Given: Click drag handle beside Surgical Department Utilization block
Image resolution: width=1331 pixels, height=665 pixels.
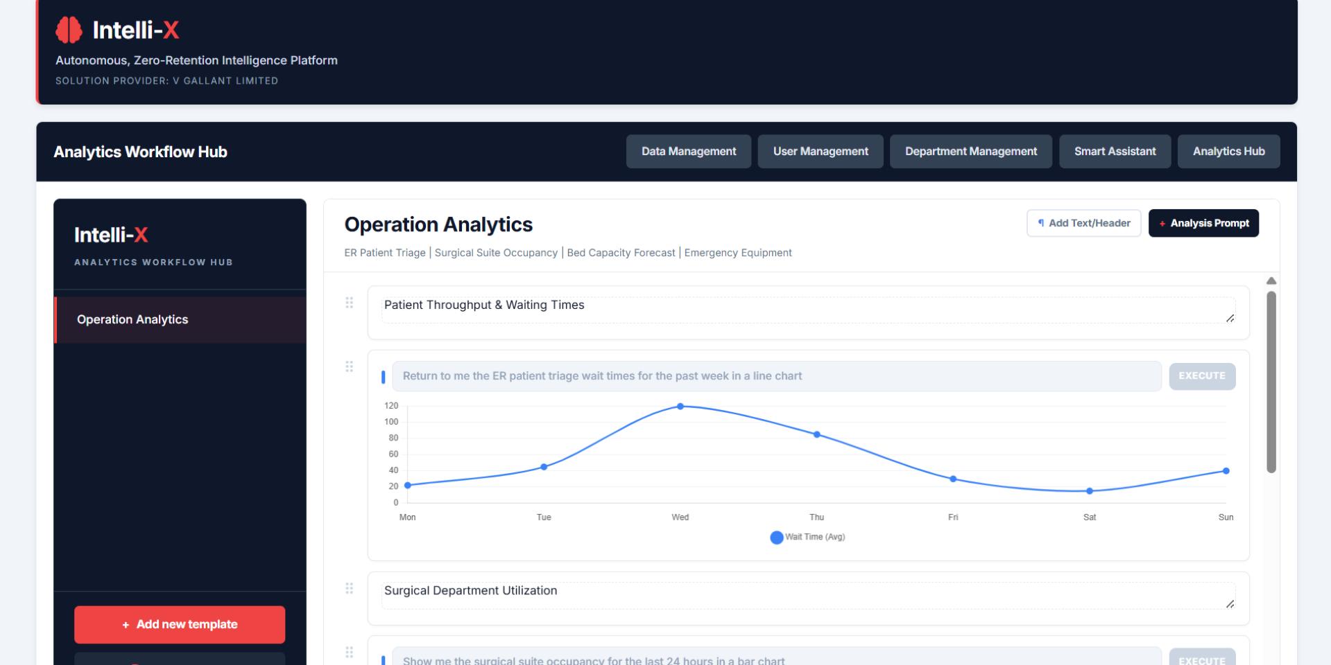Looking at the screenshot, I should point(350,588).
